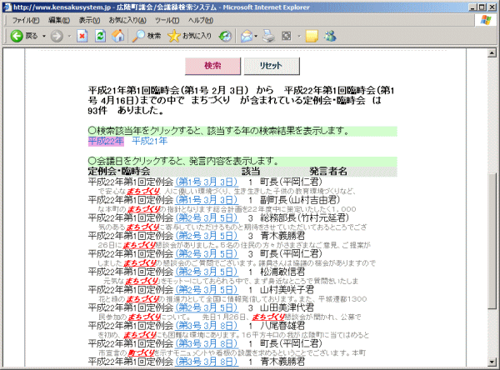The width and height of the screenshot is (500, 370).
Task: Open the 表示(V) menu
Action: coord(90,20)
